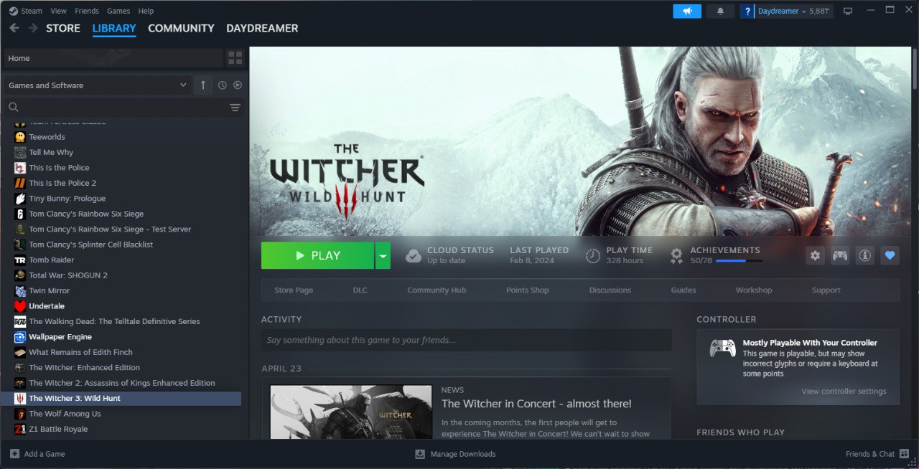The width and height of the screenshot is (919, 469).
Task: Click the Steam logo icon in menu bar
Action: [x=13, y=11]
